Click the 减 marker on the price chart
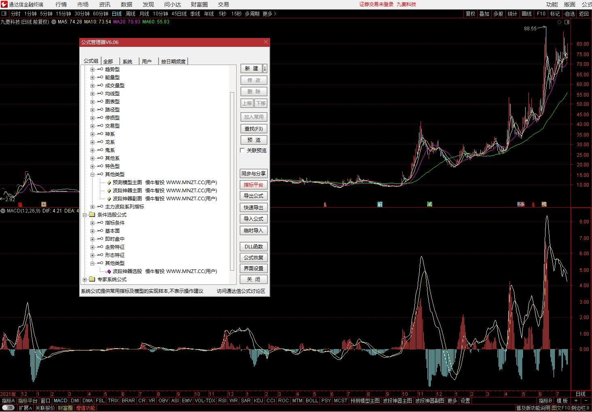The height and width of the screenshot is (412, 592). pyautogui.click(x=429, y=204)
